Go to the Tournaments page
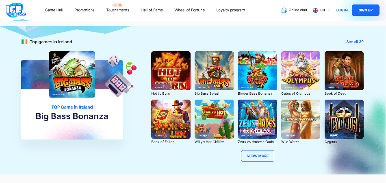This screenshot has height=183, width=386. tap(118, 10)
